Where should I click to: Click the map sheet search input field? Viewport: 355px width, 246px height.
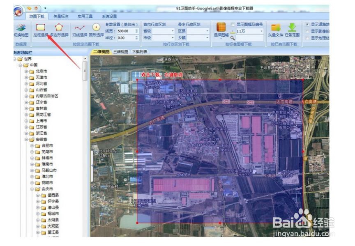pos(250,38)
